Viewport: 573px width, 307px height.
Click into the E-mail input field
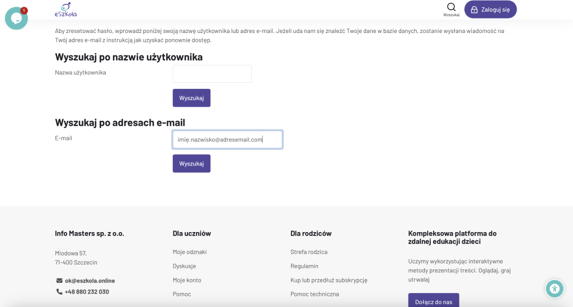click(227, 139)
